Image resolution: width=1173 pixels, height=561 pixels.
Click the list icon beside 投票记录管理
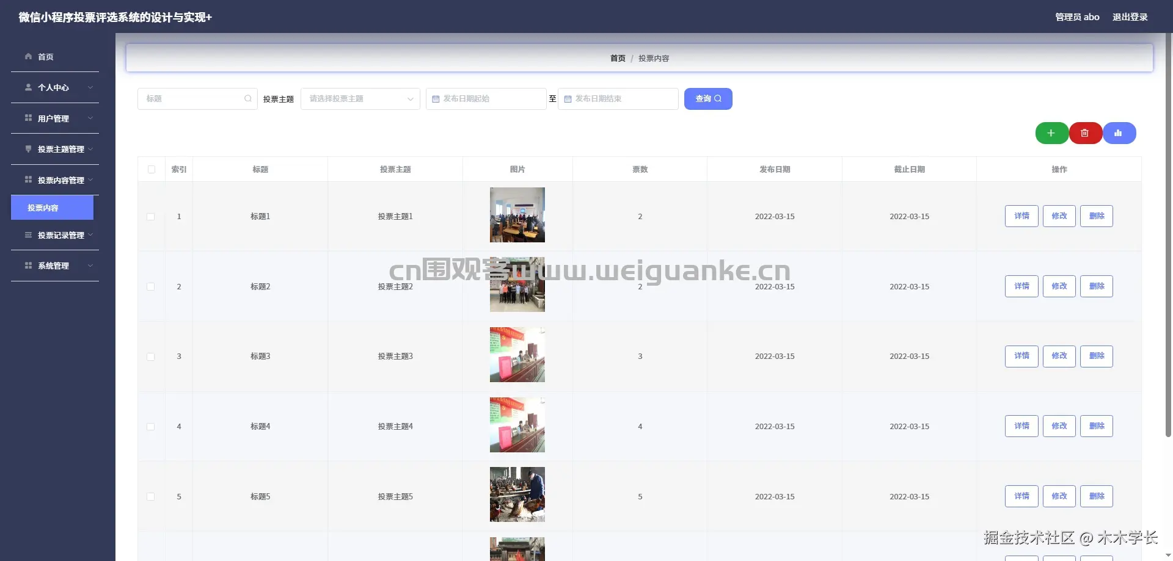click(x=28, y=234)
